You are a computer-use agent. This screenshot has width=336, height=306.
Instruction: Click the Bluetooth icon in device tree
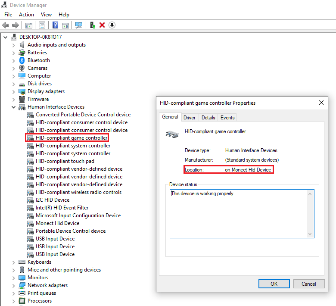[22, 60]
